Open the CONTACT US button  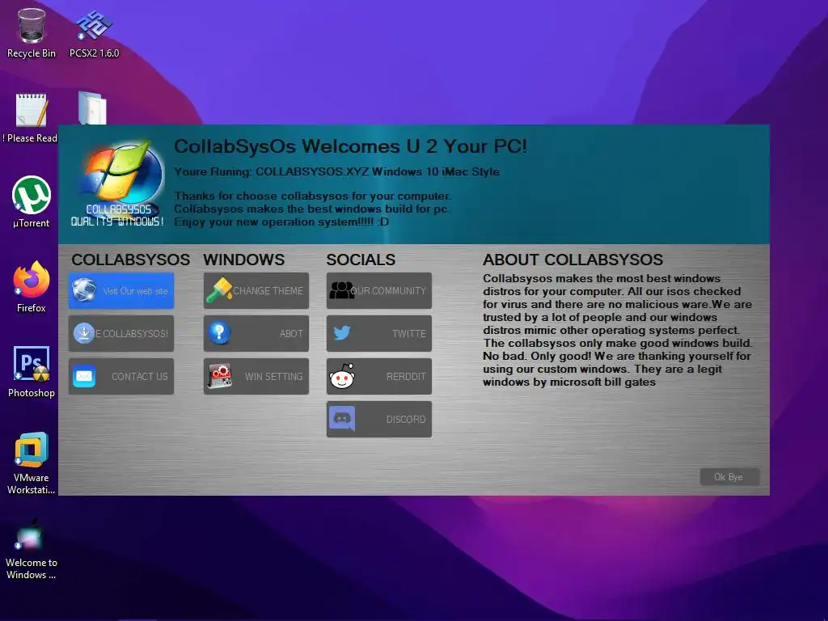click(x=121, y=376)
